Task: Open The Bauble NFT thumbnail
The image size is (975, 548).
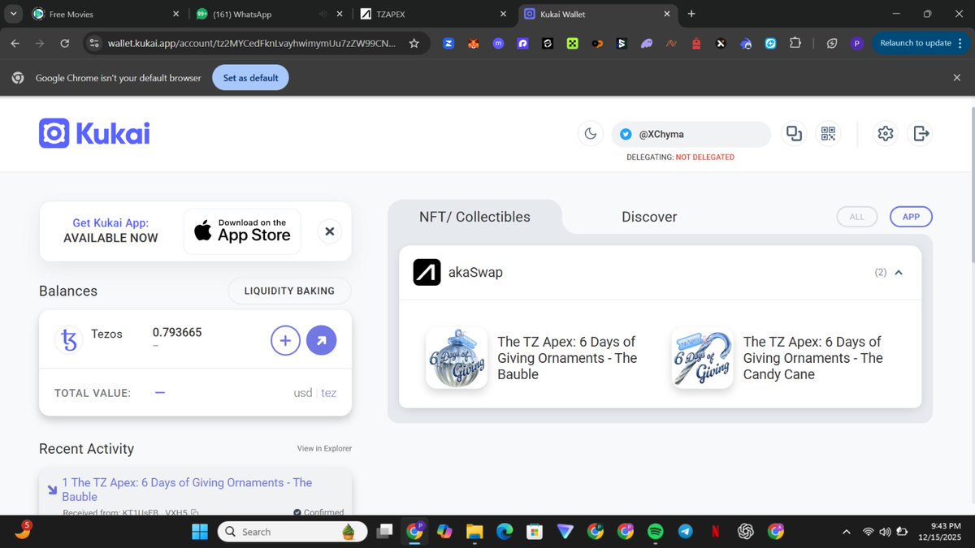Action: (457, 358)
